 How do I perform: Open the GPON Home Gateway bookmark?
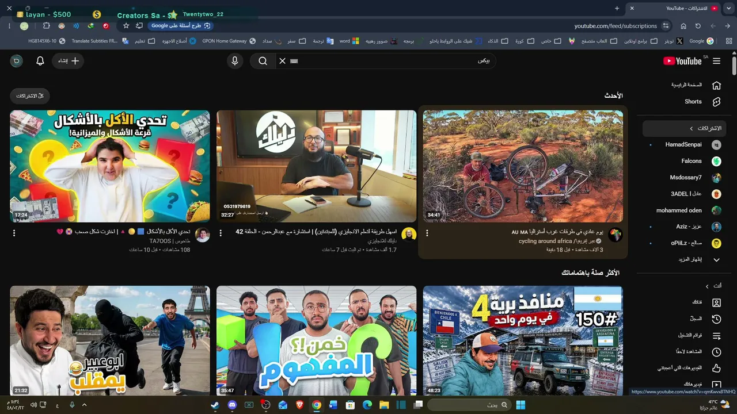click(x=229, y=41)
